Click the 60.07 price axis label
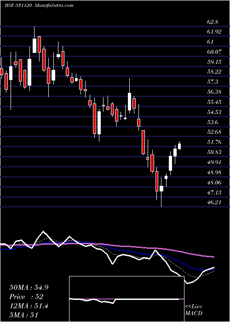 tap(214, 52)
